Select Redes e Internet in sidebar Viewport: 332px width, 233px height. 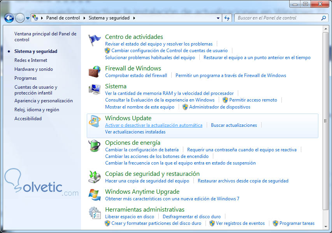tap(31, 60)
